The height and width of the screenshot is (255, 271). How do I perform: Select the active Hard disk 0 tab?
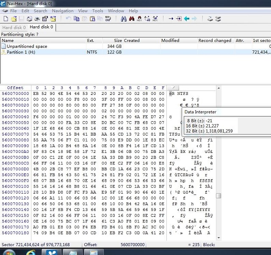41,27
